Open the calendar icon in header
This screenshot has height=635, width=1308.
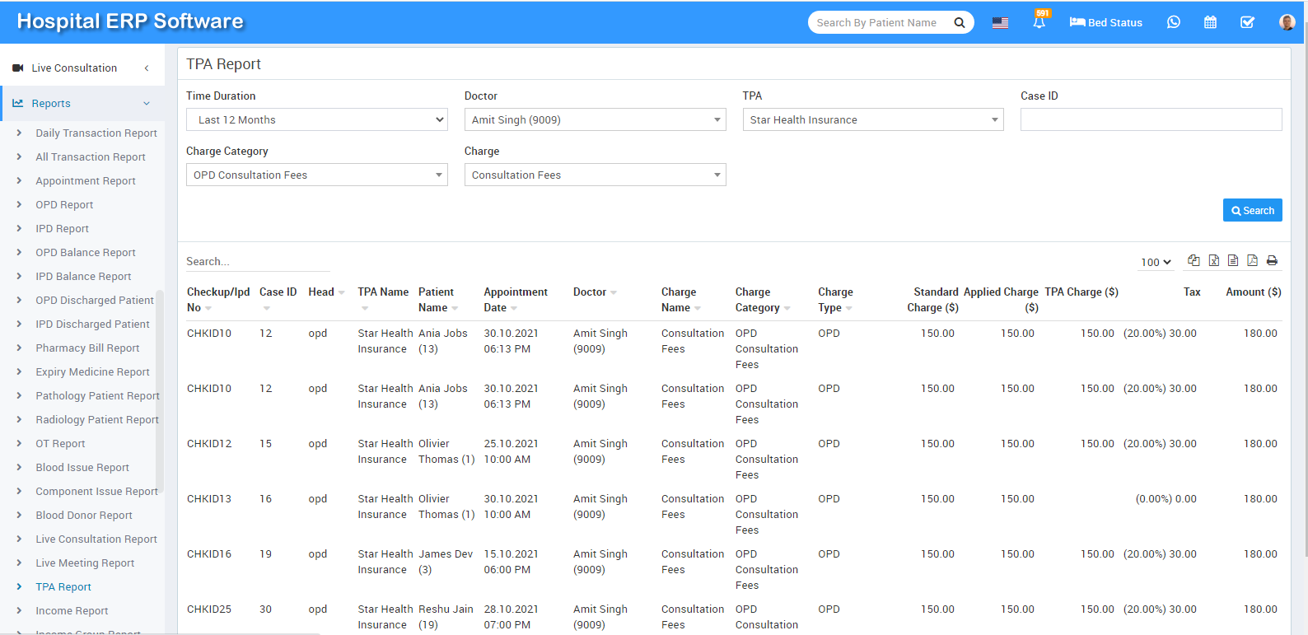pos(1210,22)
